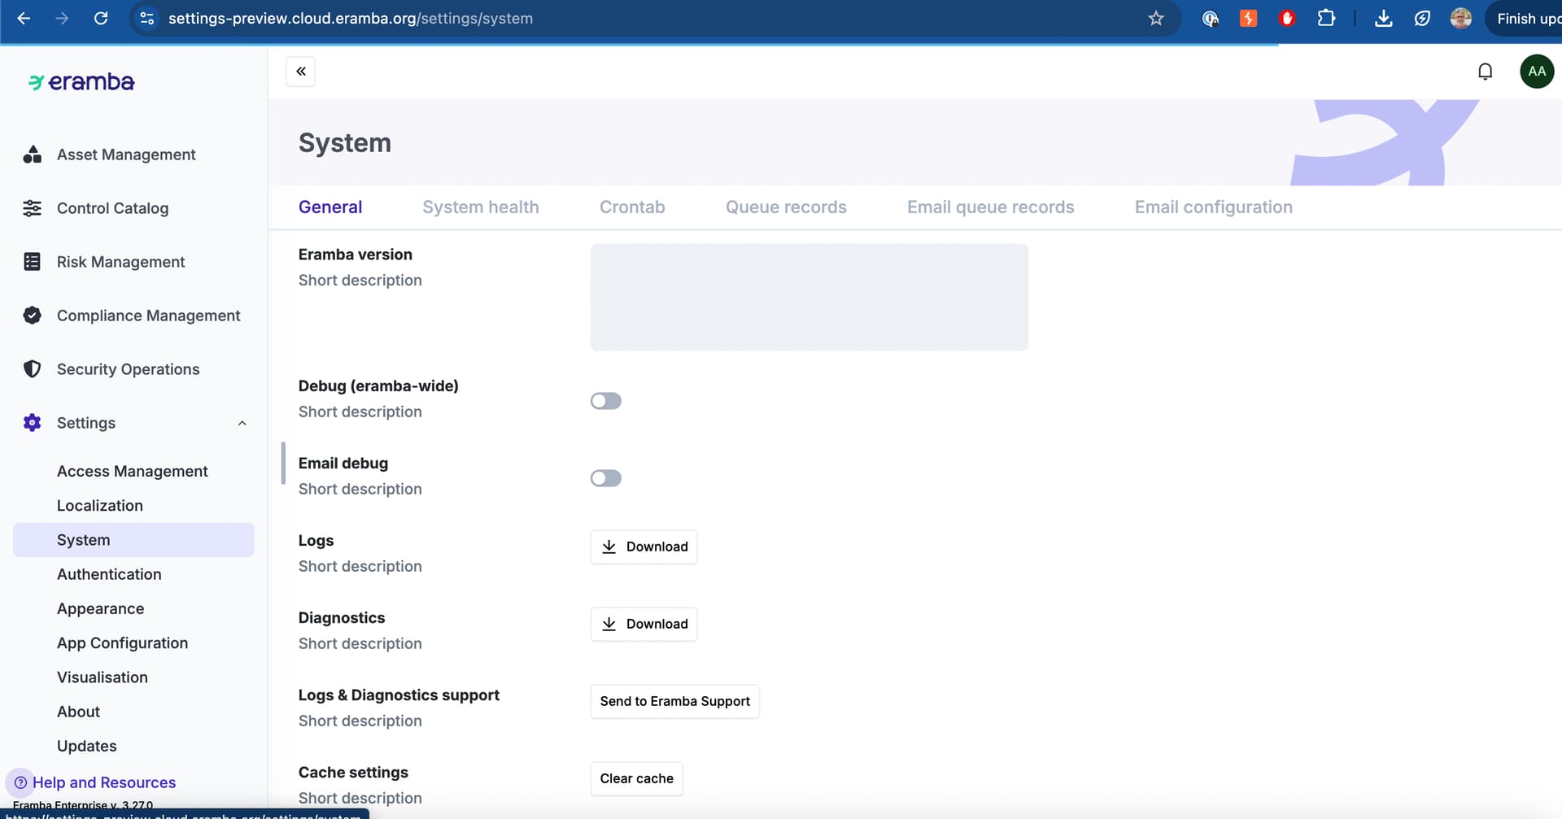Click the browser address bar URL
Screen dimensions: 1562x819
point(350,19)
